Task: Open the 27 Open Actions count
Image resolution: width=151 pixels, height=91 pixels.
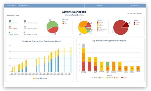Action: pyautogui.click(x=13, y=27)
